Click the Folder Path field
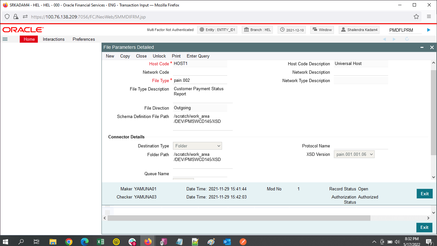This screenshot has height=246, width=437. click(x=203, y=160)
